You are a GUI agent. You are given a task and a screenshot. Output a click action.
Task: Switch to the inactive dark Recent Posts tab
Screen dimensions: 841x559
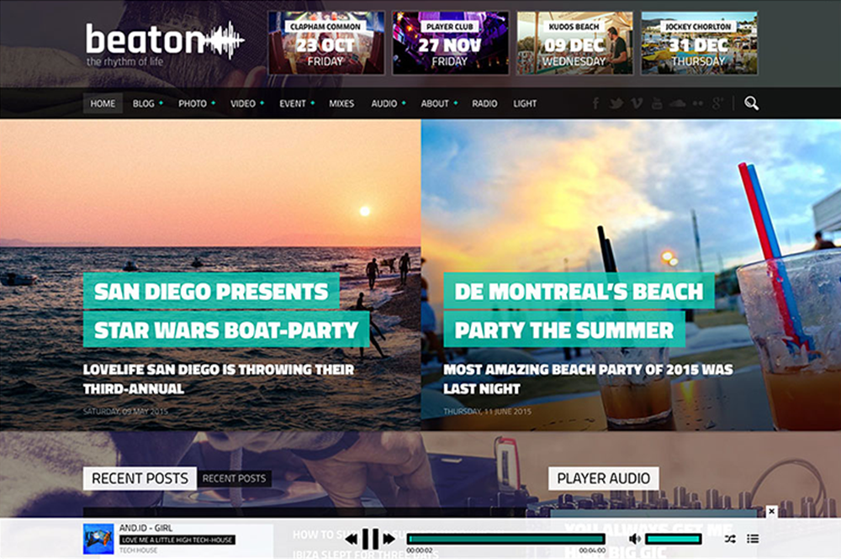tap(234, 478)
